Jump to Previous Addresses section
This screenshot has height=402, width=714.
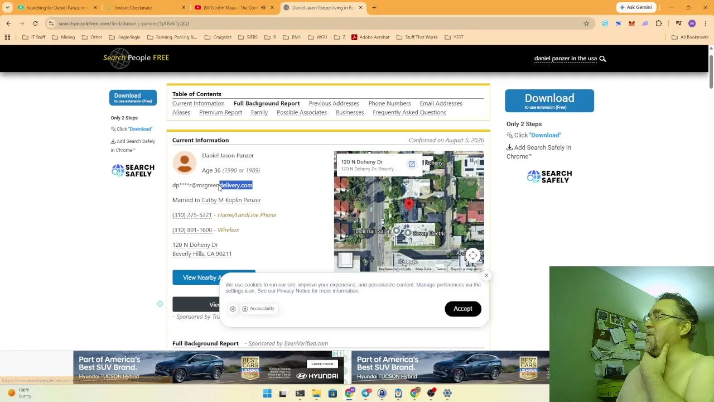[334, 103]
